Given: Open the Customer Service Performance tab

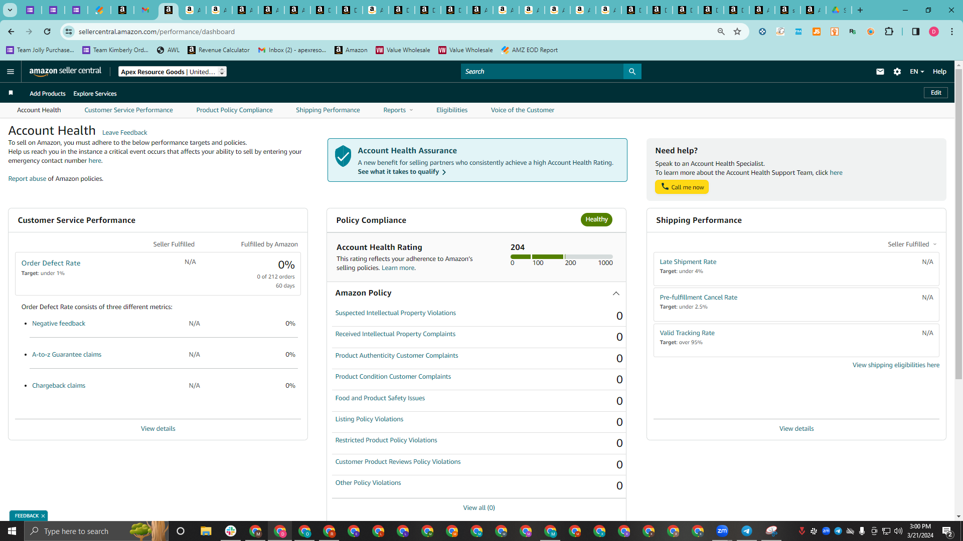Looking at the screenshot, I should tap(128, 110).
